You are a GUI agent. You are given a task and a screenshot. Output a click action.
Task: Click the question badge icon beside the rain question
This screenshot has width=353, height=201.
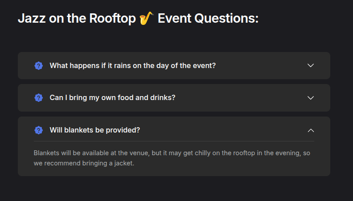[38, 66]
